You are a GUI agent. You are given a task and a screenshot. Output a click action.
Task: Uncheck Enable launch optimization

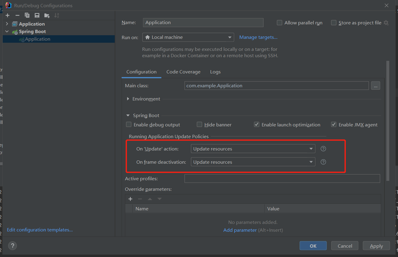[x=257, y=125]
